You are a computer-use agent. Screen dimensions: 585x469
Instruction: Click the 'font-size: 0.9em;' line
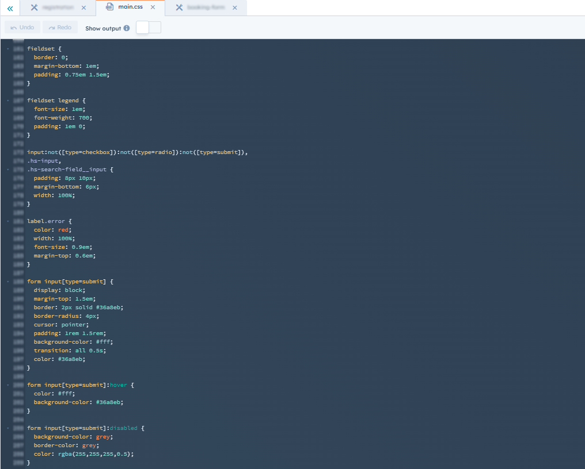63,247
